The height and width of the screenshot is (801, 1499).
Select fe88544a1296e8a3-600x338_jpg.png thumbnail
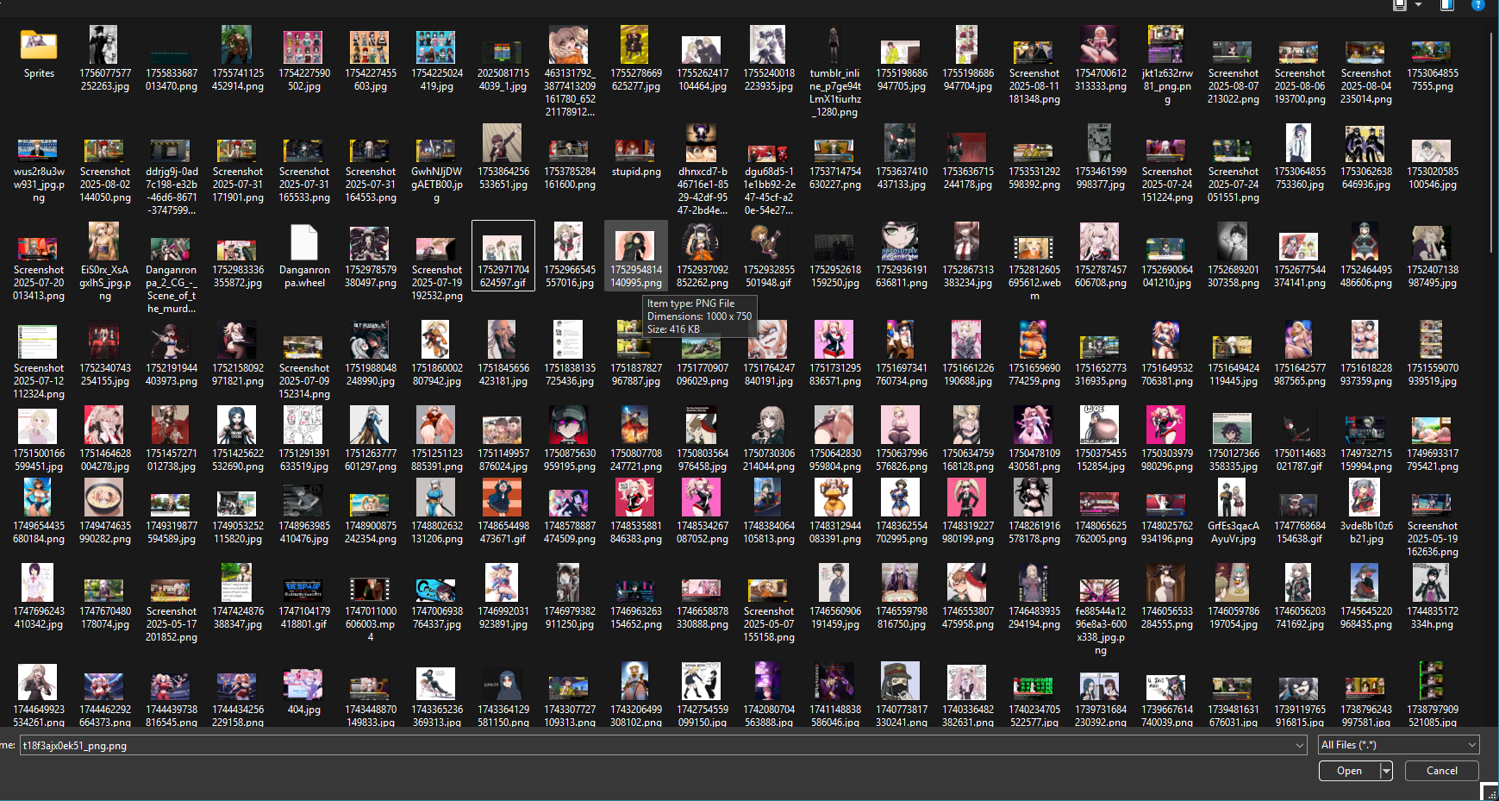[x=1101, y=591]
